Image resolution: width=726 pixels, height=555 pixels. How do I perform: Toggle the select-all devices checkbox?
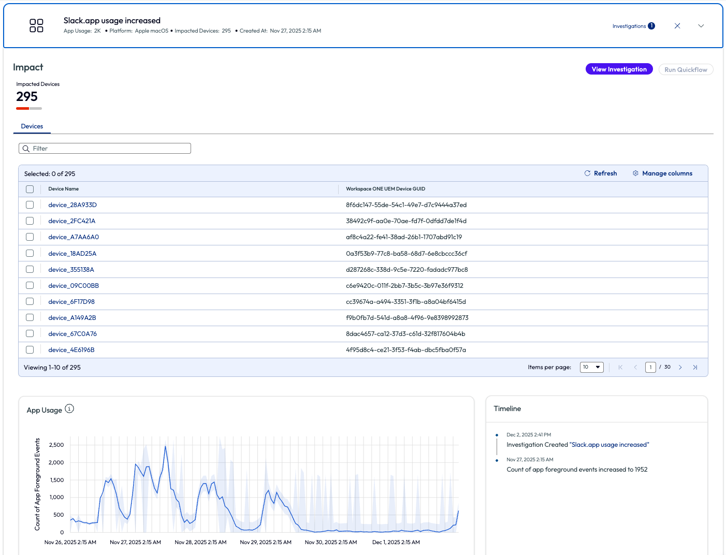(x=30, y=189)
